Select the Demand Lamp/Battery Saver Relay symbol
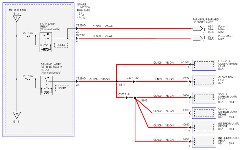241x150 pixels. [x=47, y=85]
